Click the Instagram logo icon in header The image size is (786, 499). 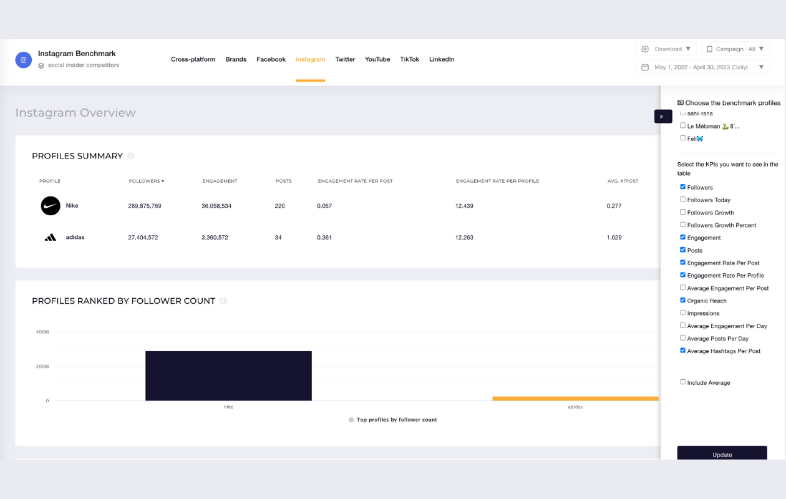click(x=24, y=60)
